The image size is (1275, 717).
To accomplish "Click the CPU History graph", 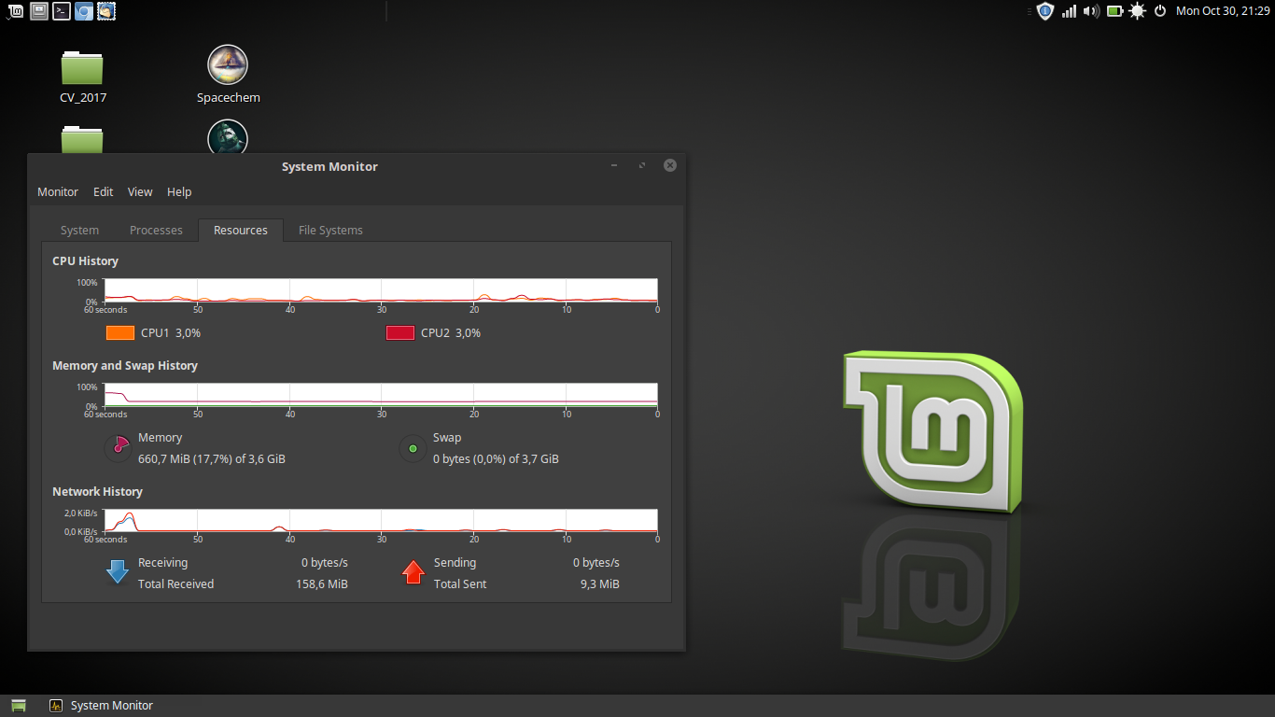I will (381, 290).
